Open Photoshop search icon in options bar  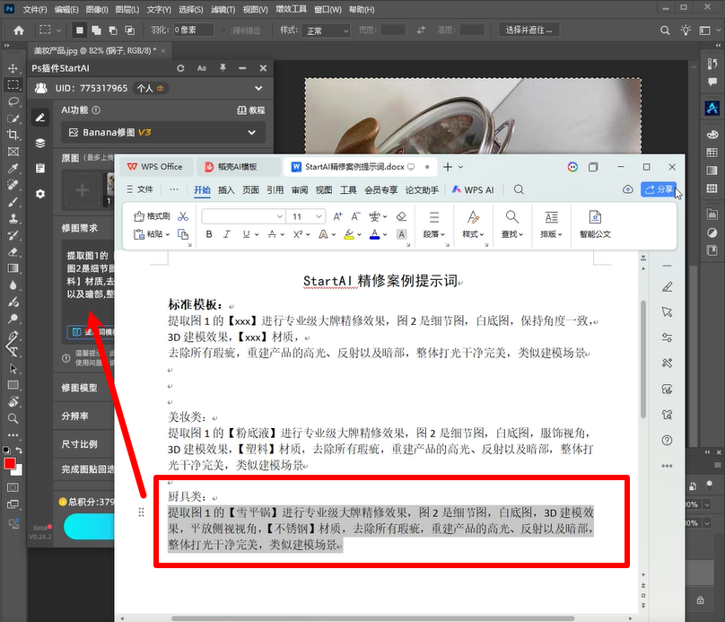tap(665, 30)
